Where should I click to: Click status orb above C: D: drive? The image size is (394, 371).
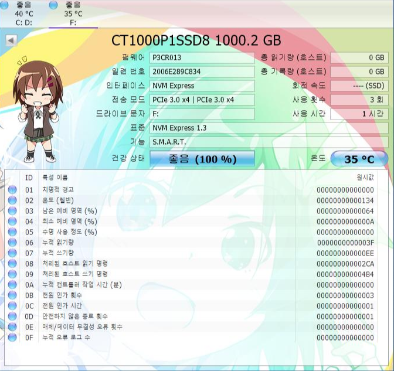[4, 5]
